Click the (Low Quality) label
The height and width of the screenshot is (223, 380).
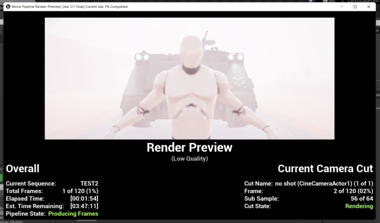point(190,158)
